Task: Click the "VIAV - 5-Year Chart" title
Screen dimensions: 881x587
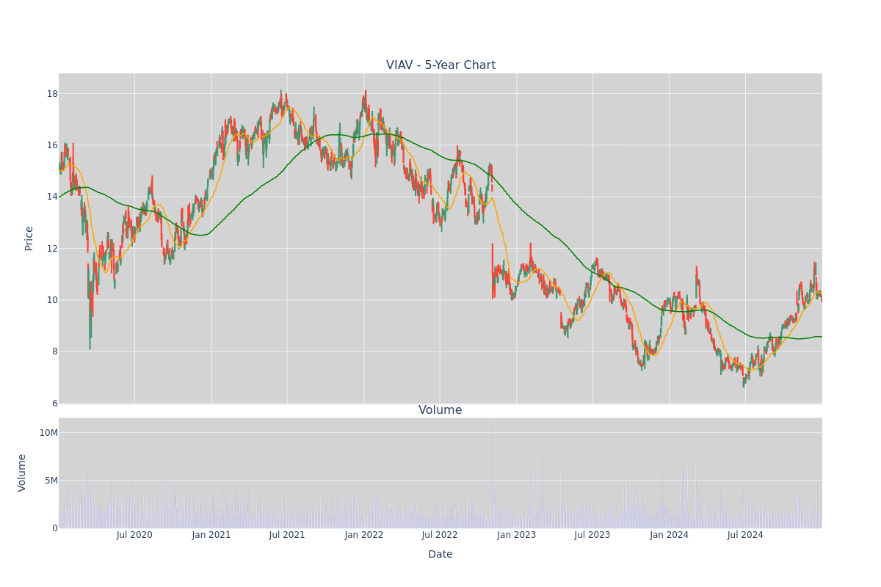Action: 440,65
